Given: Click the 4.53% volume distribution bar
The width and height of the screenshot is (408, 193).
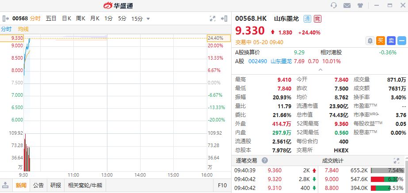Looking at the screenshot, I should pos(387,188).
